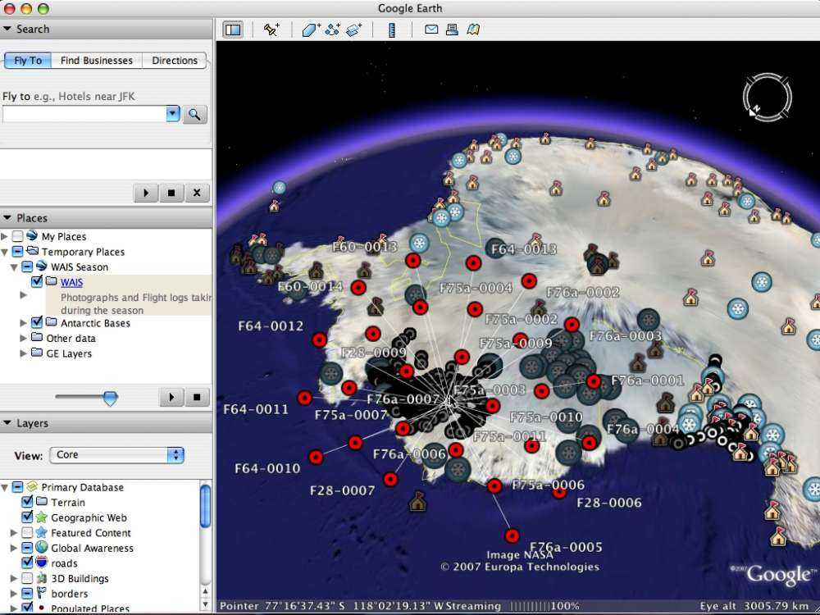This screenshot has height=615, width=820.
Task: Open the Ruler measuring tool
Action: [x=391, y=30]
